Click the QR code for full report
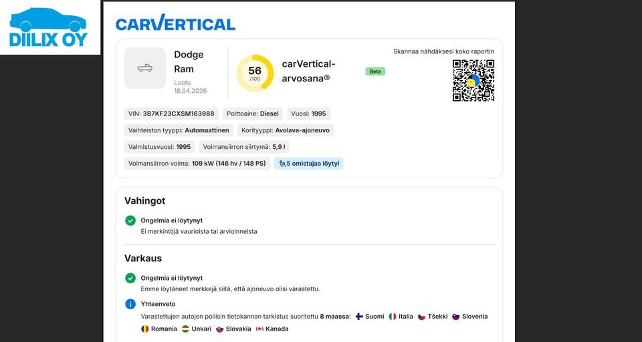Viewport: 642px width, 342px height. point(473,81)
